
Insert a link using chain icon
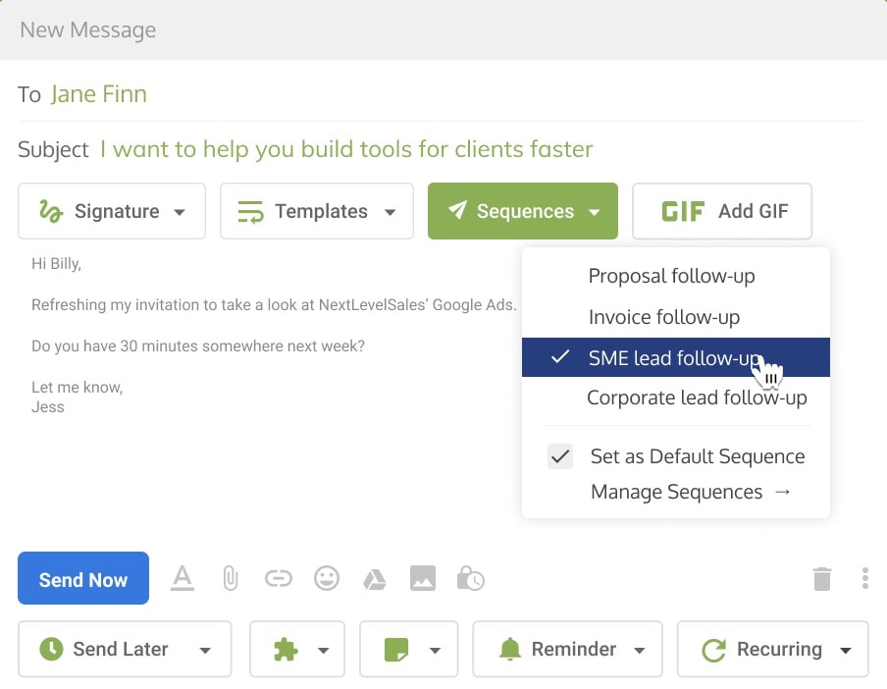click(x=279, y=578)
